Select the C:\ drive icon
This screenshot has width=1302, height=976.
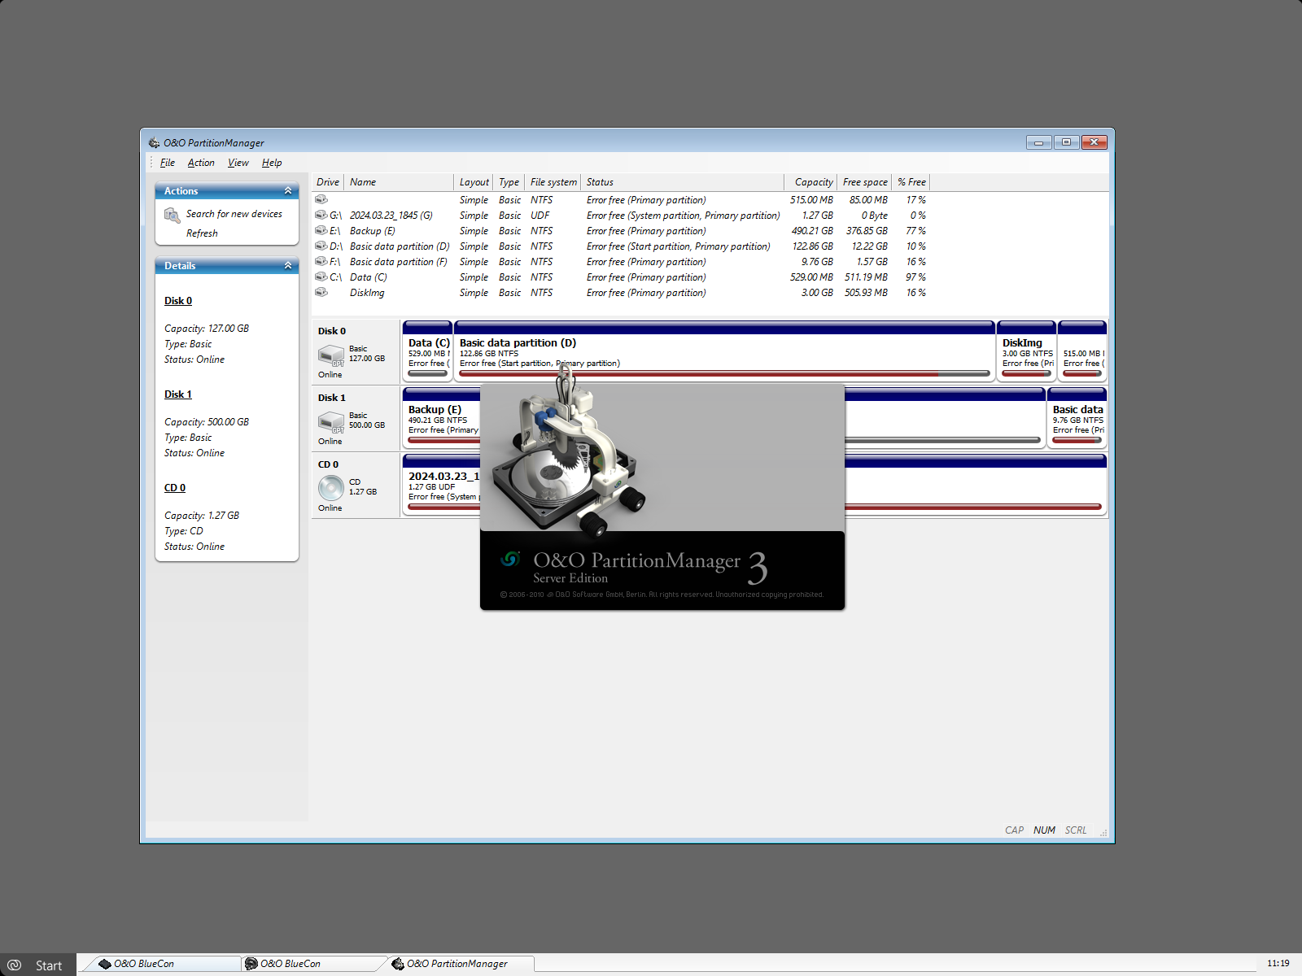321,277
